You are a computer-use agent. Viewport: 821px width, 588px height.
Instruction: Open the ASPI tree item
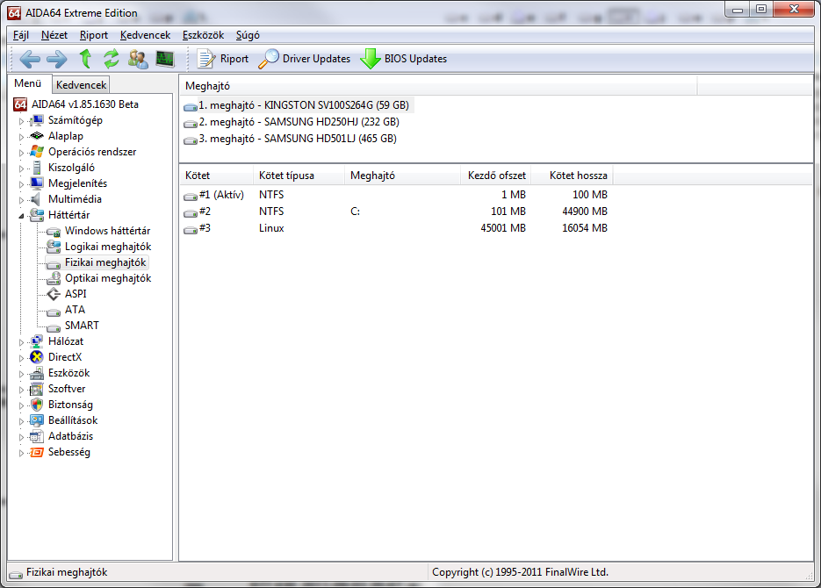[76, 294]
